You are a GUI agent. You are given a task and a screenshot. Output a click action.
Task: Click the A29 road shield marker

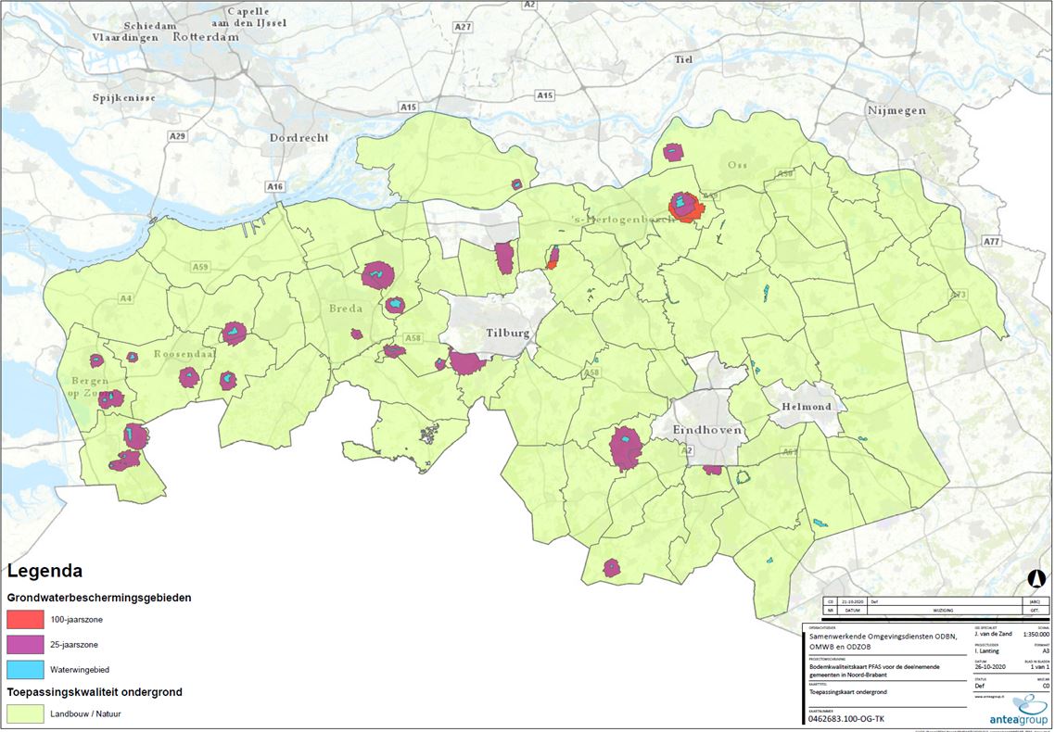177,136
